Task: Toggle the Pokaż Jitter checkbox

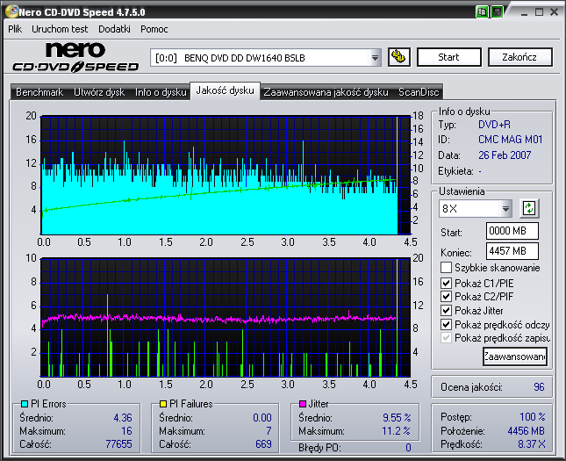Action: tap(446, 311)
